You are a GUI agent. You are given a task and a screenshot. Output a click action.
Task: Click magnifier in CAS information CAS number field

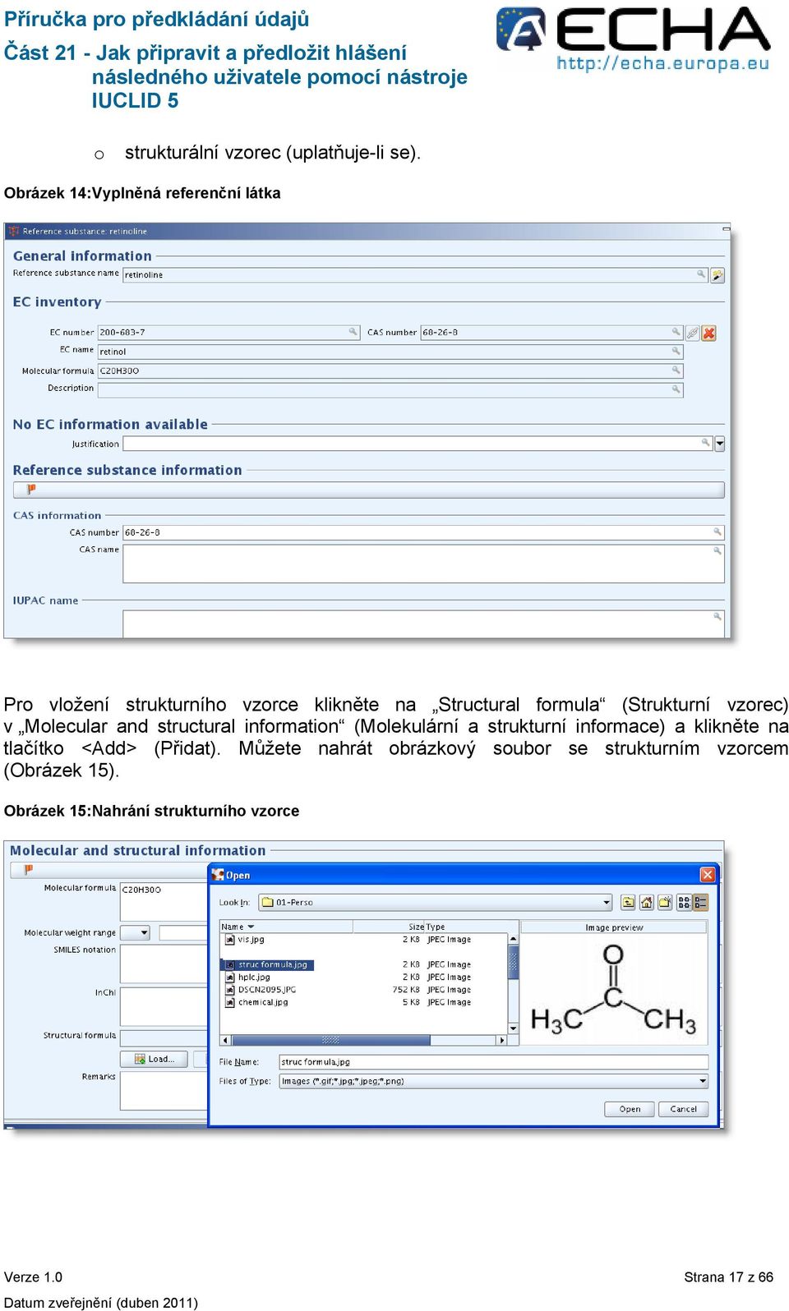coord(717,531)
